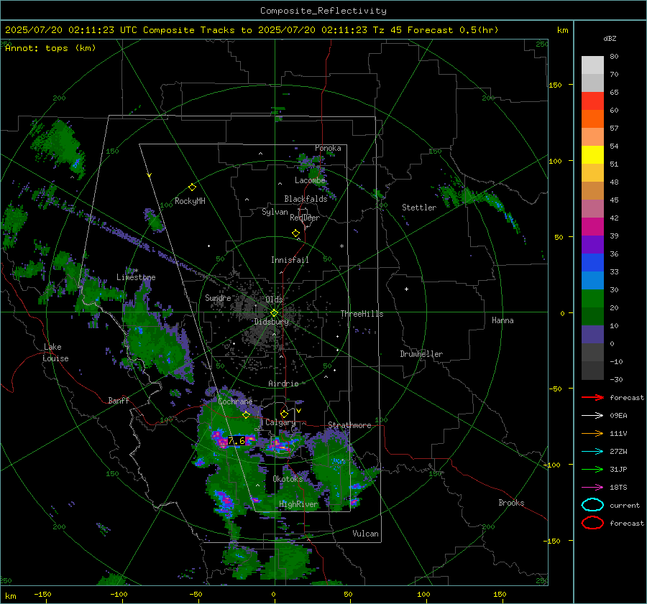The image size is (647, 604).
Task: Select the white 09EA arrow legend icon
Action: [x=592, y=415]
